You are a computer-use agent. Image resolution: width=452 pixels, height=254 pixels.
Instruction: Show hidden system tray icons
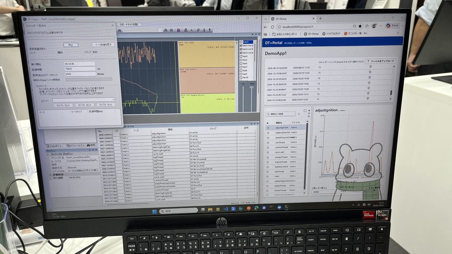(353, 205)
